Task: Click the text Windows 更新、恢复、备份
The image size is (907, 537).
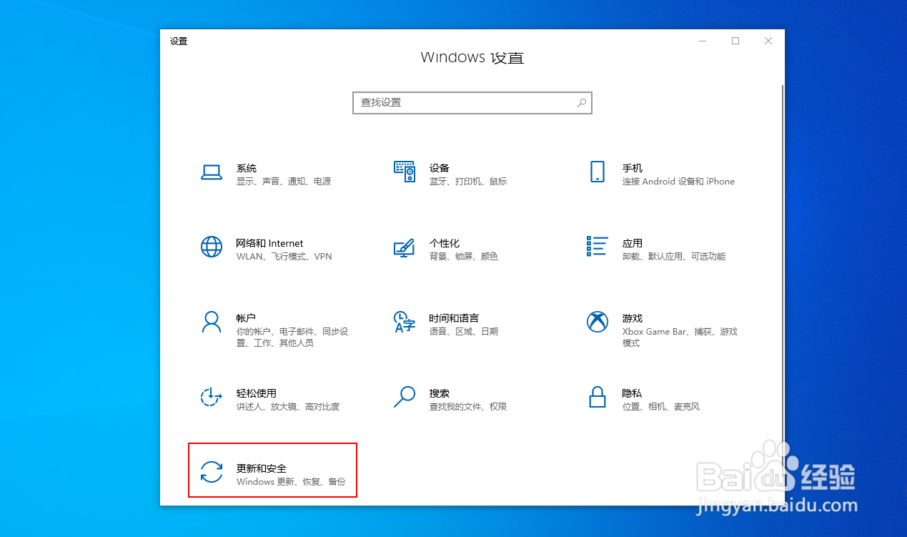Action: [291, 482]
